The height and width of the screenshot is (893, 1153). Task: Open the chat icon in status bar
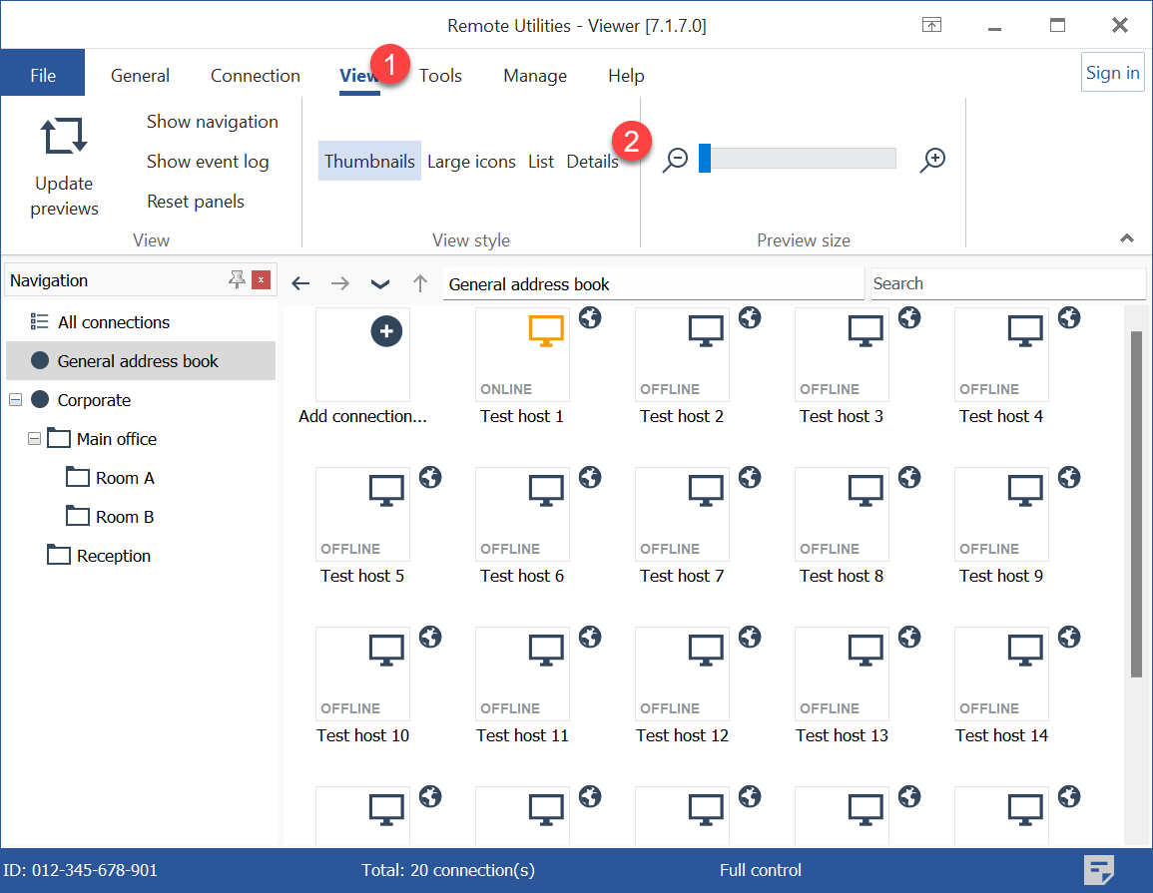click(x=1099, y=870)
